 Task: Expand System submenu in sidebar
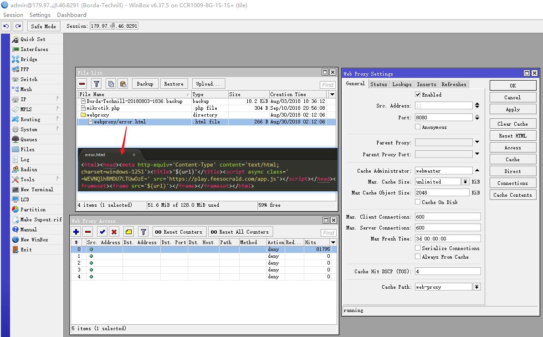(58, 129)
